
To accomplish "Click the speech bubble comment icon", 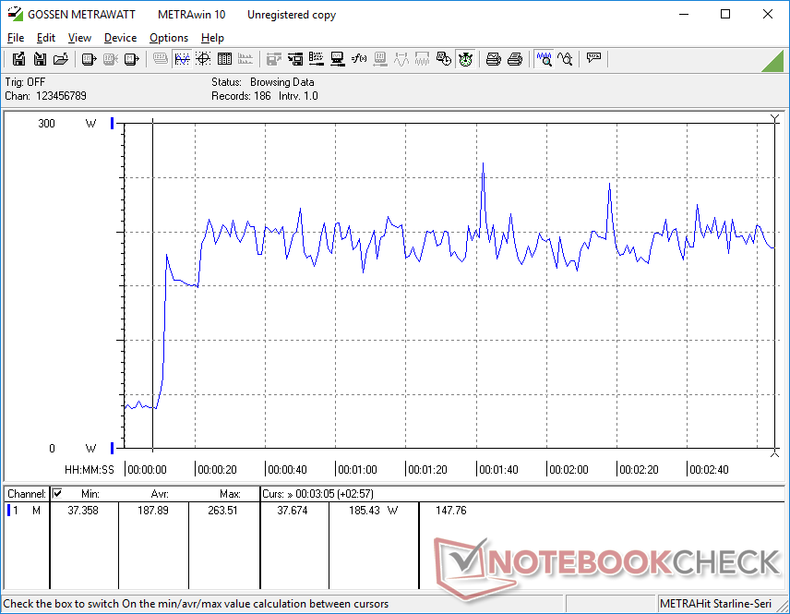I will 593,58.
